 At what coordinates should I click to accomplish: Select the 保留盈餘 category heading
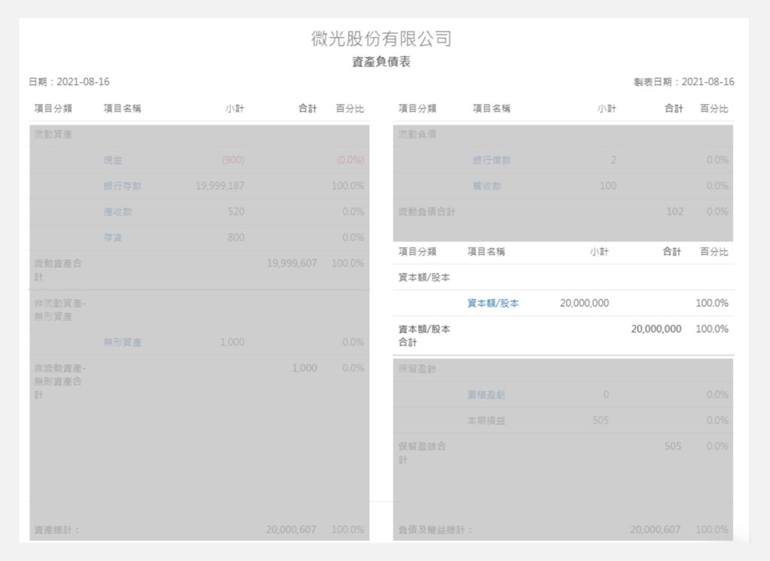417,369
